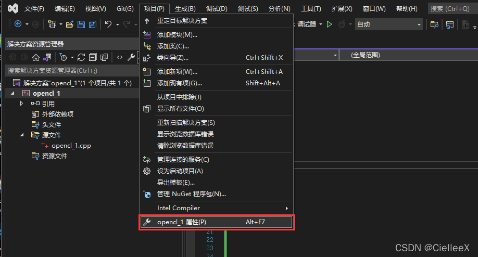Open the (全局范围) scope dropdown
Viewport: 478px width, 257px height.
409,55
